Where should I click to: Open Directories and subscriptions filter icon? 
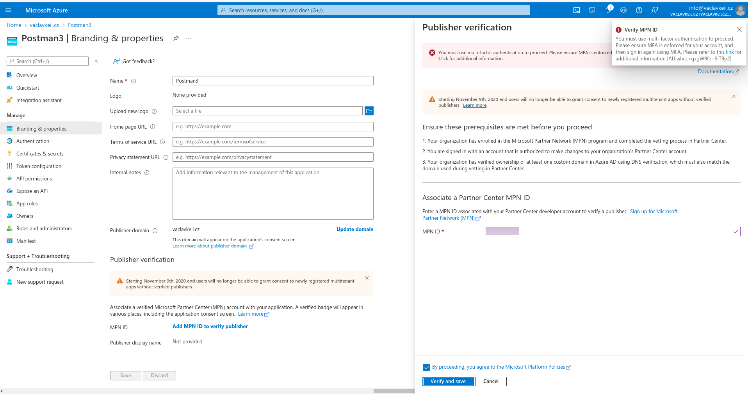592,10
